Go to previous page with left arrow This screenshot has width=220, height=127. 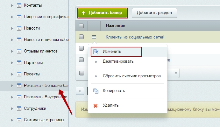tap(80, 91)
